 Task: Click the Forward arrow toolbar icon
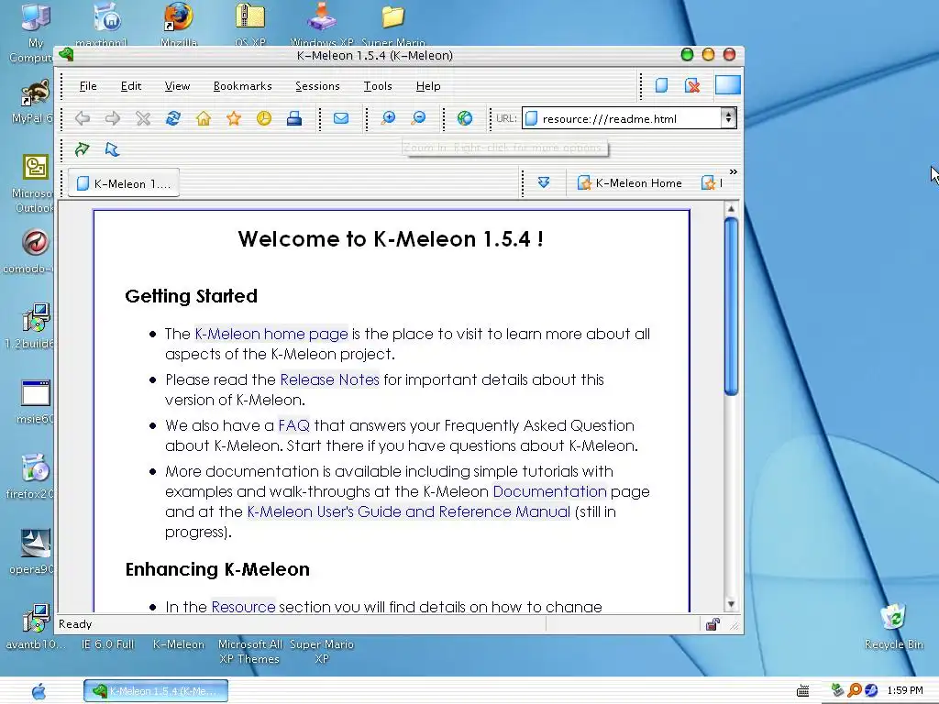point(113,118)
